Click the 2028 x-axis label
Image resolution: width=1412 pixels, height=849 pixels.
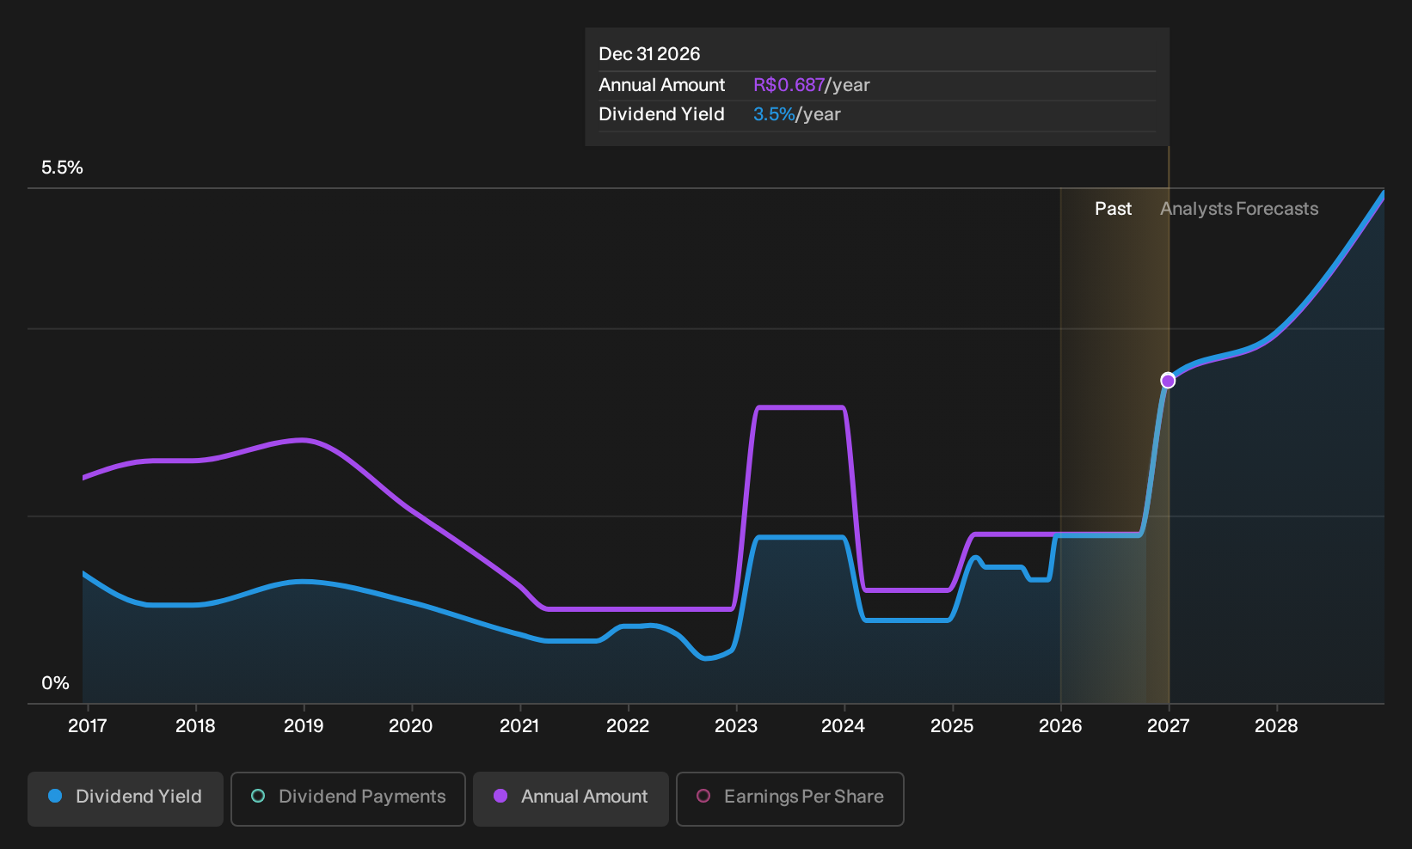1276,726
